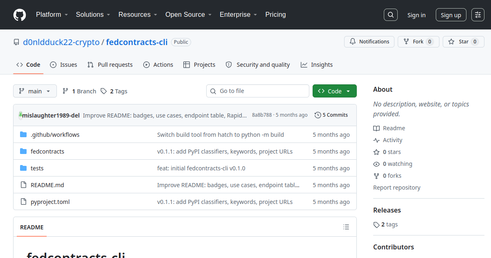Switch to the Code tab
Image resolution: width=491 pixels, height=258 pixels.
(28, 65)
